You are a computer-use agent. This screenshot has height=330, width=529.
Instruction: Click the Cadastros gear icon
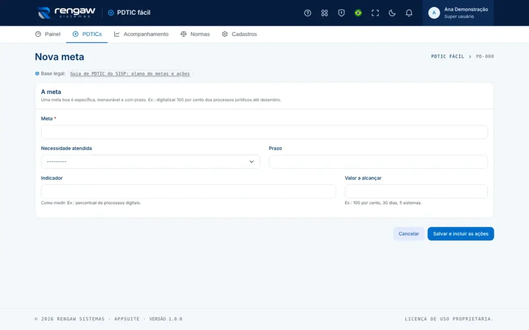click(225, 34)
